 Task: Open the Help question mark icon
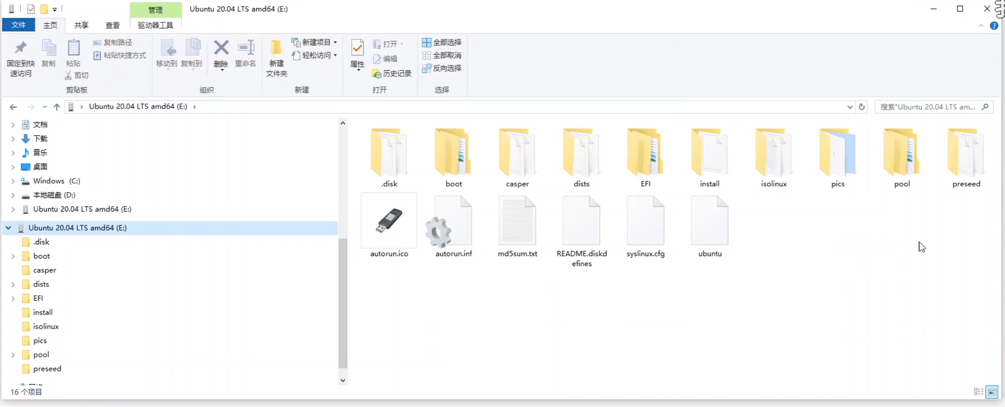(x=994, y=26)
